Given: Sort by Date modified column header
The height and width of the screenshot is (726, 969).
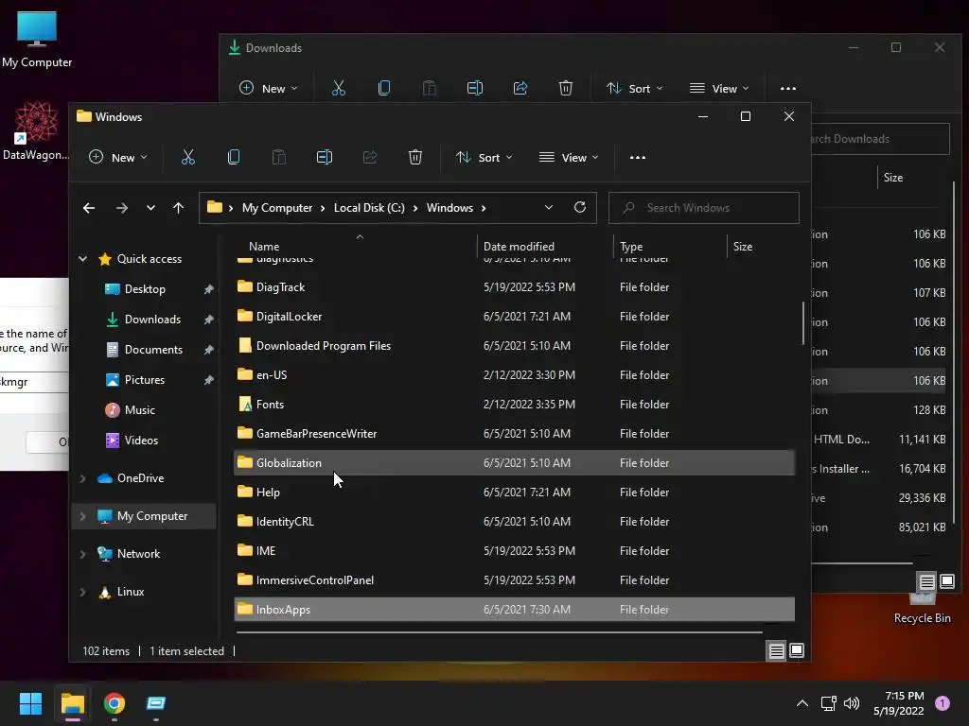Looking at the screenshot, I should click(x=519, y=247).
